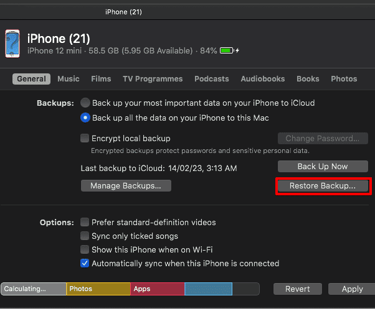The image size is (375, 311).
Task: Untick Automatically sync when connected
Action: tap(85, 263)
